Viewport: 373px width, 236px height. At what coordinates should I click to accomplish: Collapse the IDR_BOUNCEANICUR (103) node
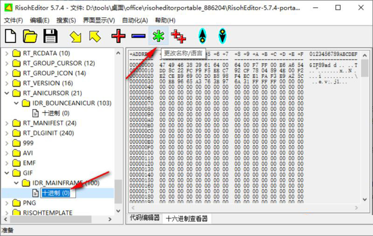16,103
